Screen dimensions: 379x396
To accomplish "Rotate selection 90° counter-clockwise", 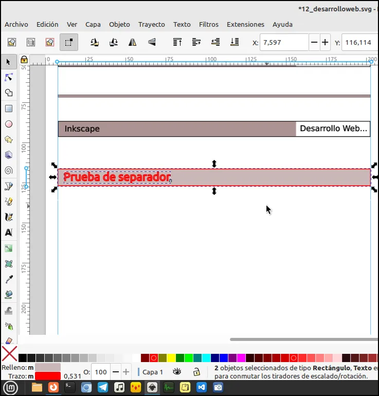I will coord(95,42).
